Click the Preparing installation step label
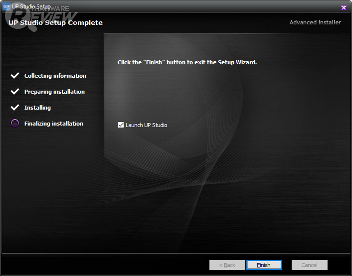The width and height of the screenshot is (352, 276). pos(54,92)
